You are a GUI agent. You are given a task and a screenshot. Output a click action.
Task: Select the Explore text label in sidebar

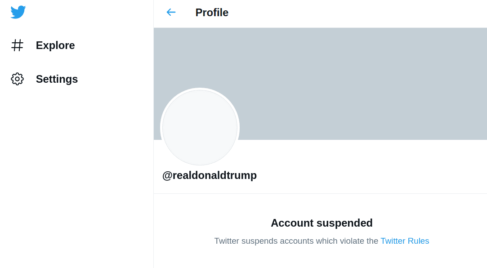(x=55, y=45)
